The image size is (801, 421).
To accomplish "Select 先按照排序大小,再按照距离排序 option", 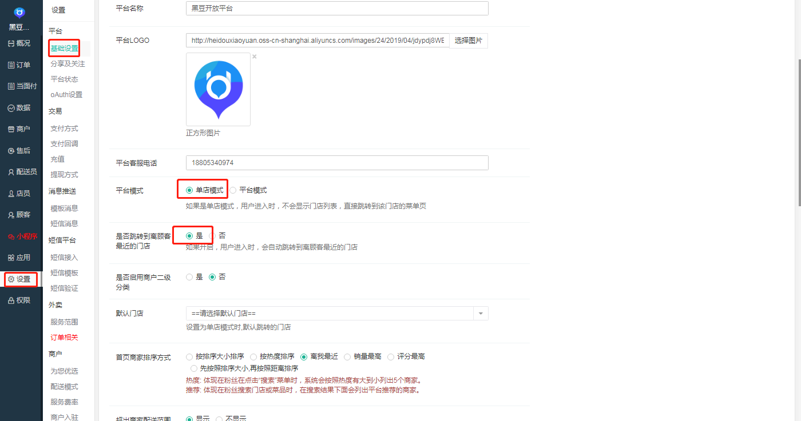I will (x=194, y=368).
